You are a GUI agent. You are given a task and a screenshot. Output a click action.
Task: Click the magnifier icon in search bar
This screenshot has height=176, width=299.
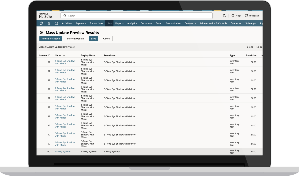coord(65,16)
